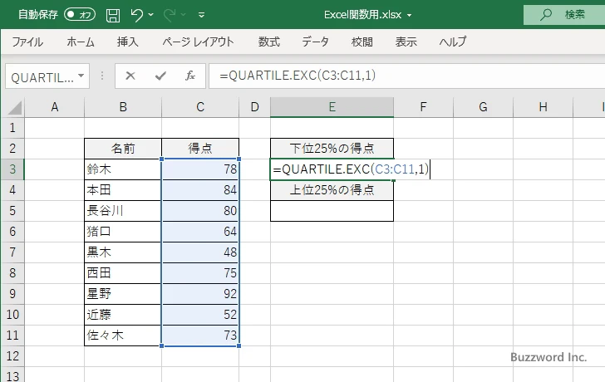The height and width of the screenshot is (382, 605).
Task: Select column B header
Action: (x=123, y=107)
